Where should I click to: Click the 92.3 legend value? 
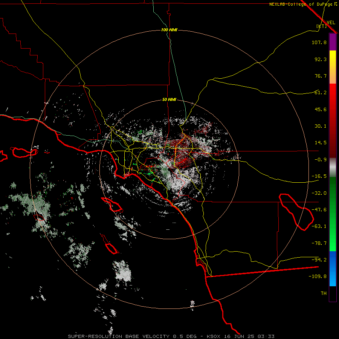tap(321, 59)
